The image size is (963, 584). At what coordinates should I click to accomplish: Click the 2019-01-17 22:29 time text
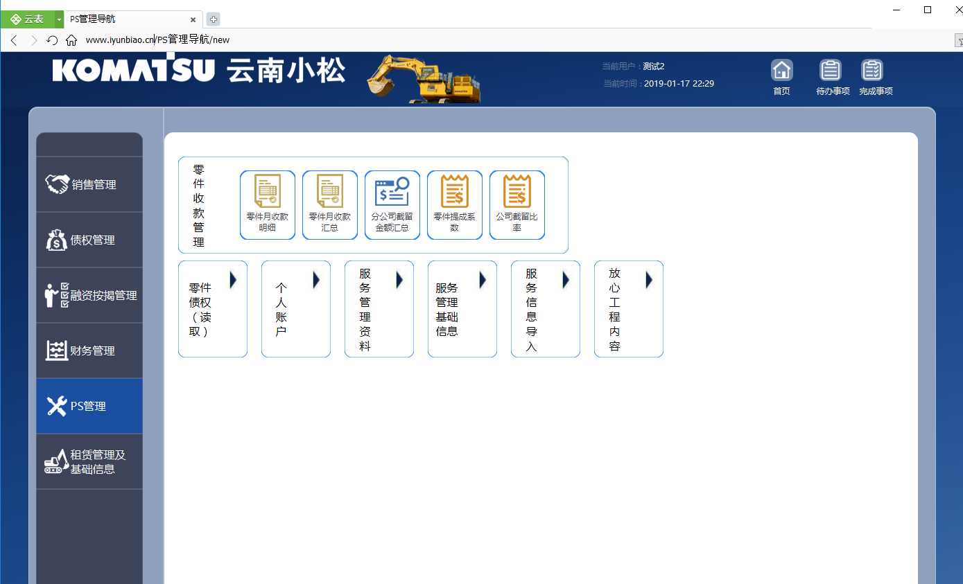(679, 83)
